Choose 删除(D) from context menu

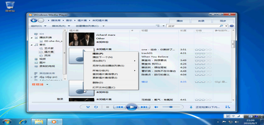(98, 82)
